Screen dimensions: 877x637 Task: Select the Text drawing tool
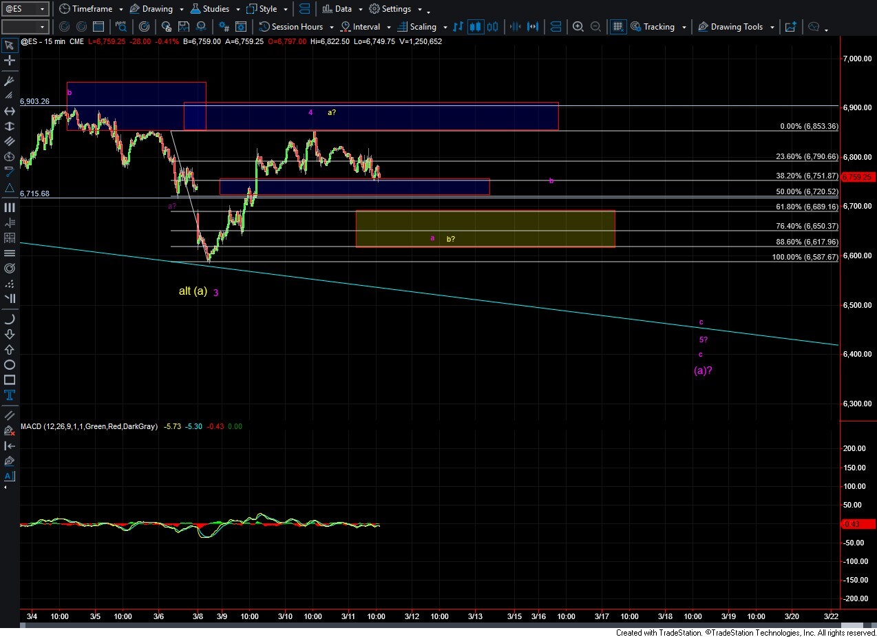click(x=10, y=395)
